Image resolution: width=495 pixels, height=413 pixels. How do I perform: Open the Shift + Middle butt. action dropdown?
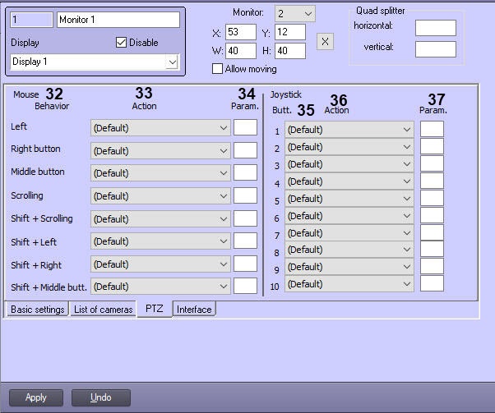point(160,287)
